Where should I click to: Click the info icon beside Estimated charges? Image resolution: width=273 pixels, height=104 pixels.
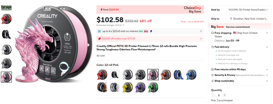pyautogui.click(x=123, y=25)
